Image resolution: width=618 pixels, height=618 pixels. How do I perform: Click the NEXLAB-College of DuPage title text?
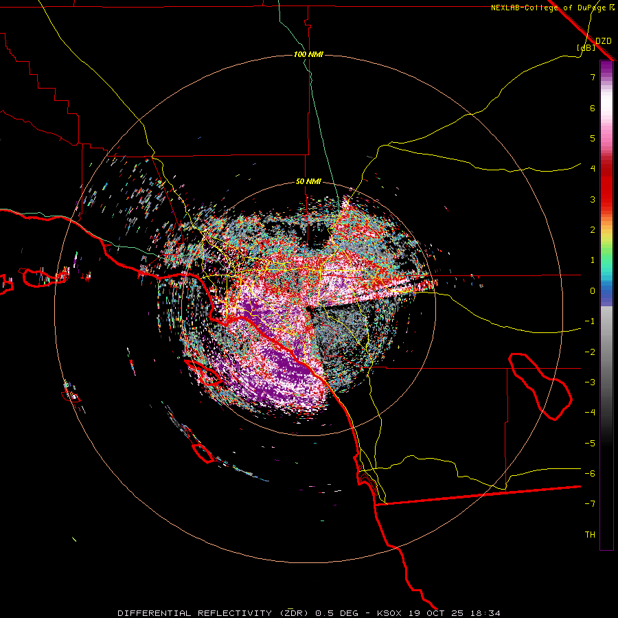pyautogui.click(x=548, y=8)
